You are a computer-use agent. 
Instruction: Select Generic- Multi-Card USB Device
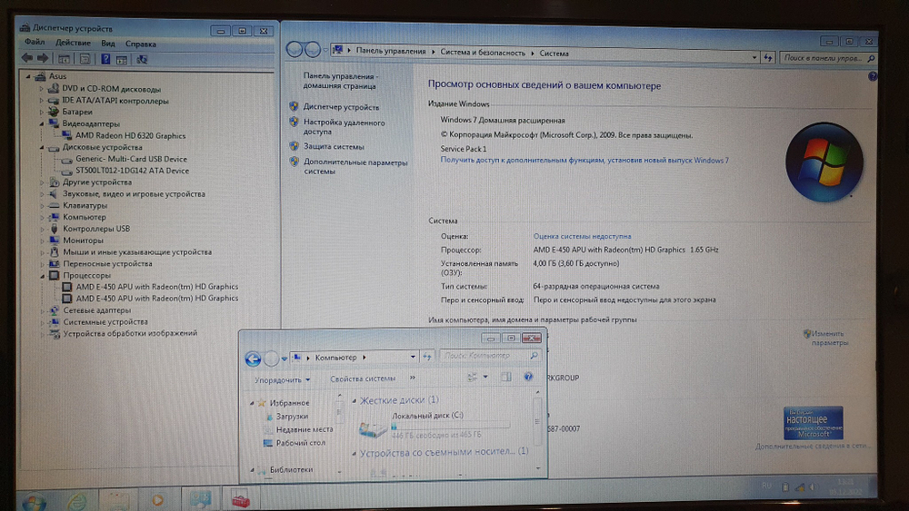click(131, 159)
